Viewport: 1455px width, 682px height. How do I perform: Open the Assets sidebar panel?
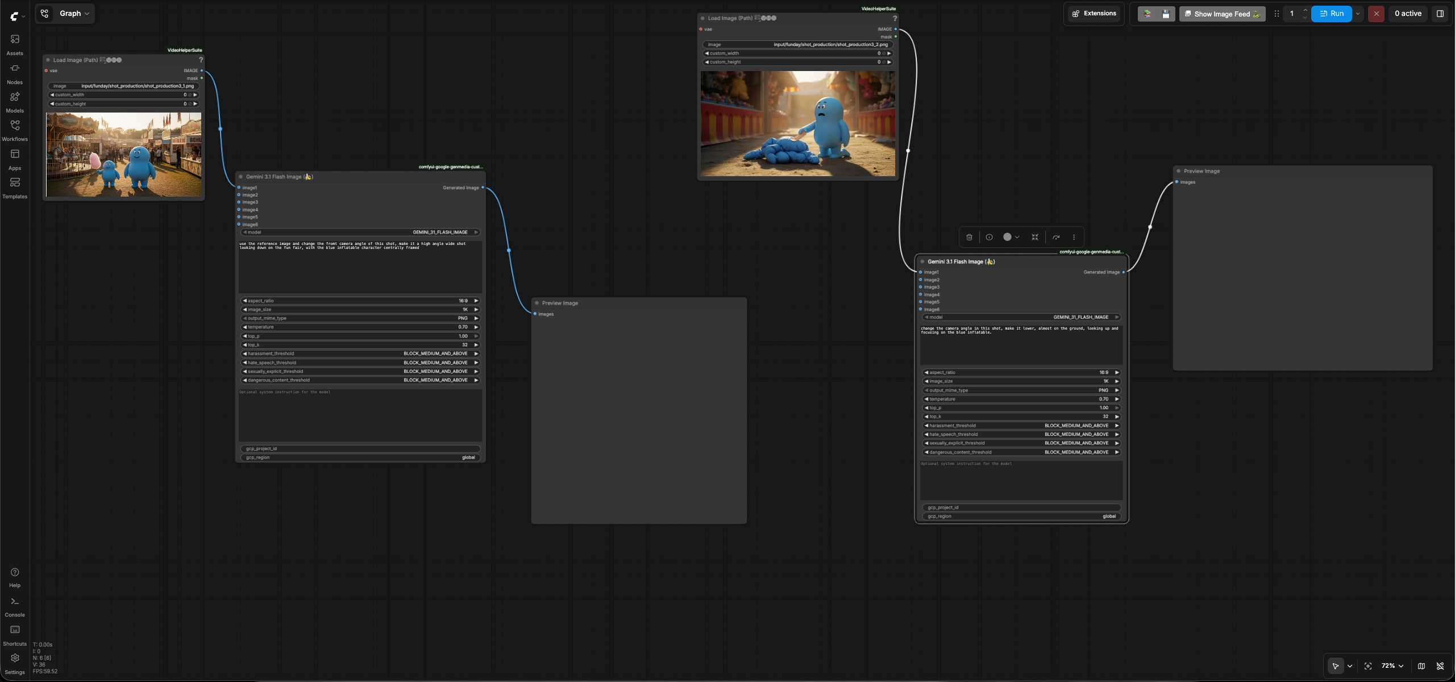15,44
